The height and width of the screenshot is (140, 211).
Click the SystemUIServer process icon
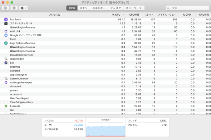click(x=6, y=79)
